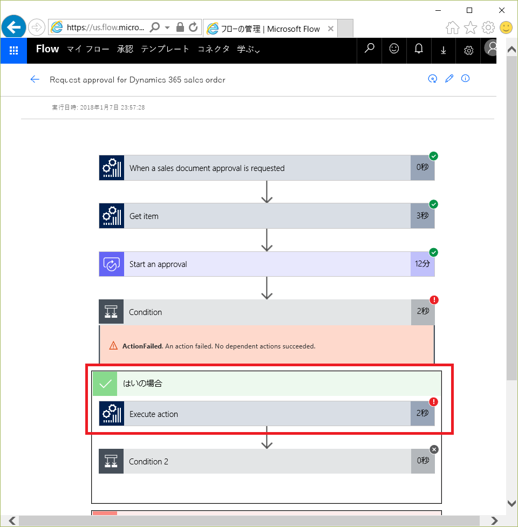The width and height of the screenshot is (518, 527).
Task: Click the vertical scrollbar down arrow
Action: 512,503
